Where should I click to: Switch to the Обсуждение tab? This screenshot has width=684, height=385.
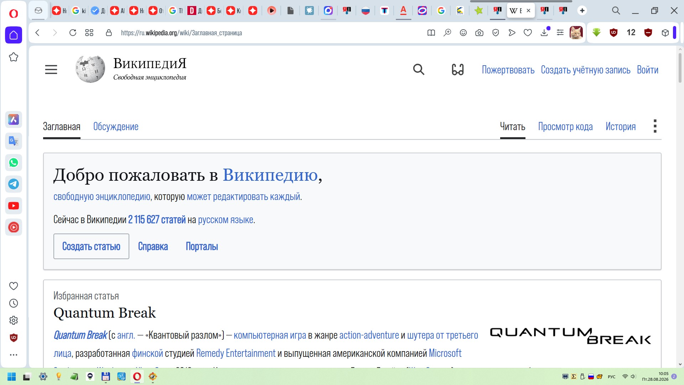[x=116, y=127]
